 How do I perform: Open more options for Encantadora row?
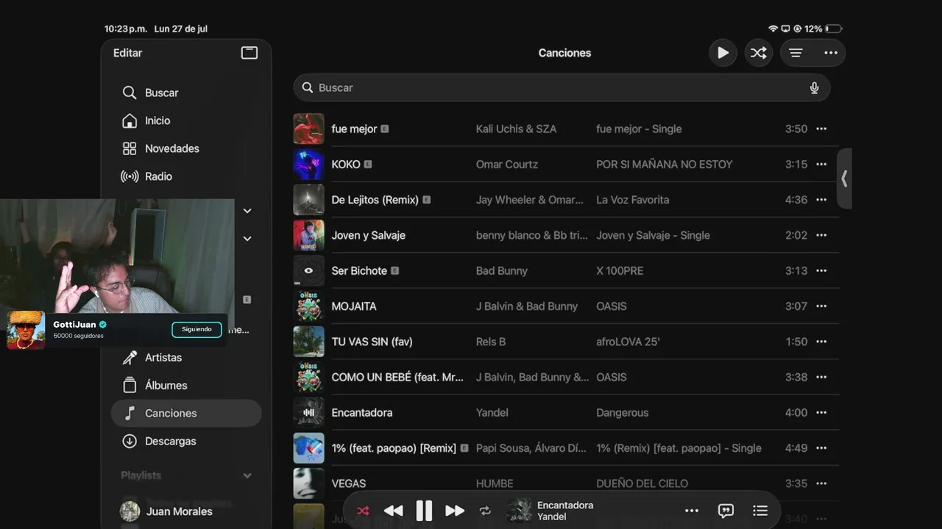click(x=821, y=413)
